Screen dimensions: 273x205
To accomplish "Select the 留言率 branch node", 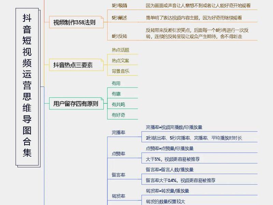I will click(x=118, y=175).
